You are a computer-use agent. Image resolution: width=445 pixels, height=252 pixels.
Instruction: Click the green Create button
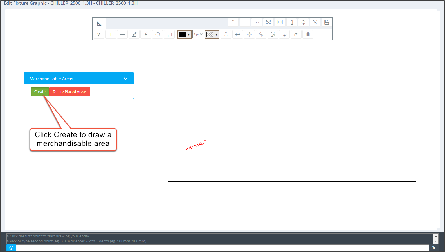click(40, 92)
